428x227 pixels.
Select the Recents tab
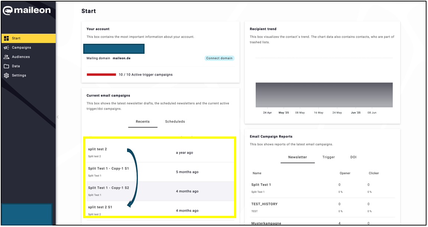click(143, 121)
